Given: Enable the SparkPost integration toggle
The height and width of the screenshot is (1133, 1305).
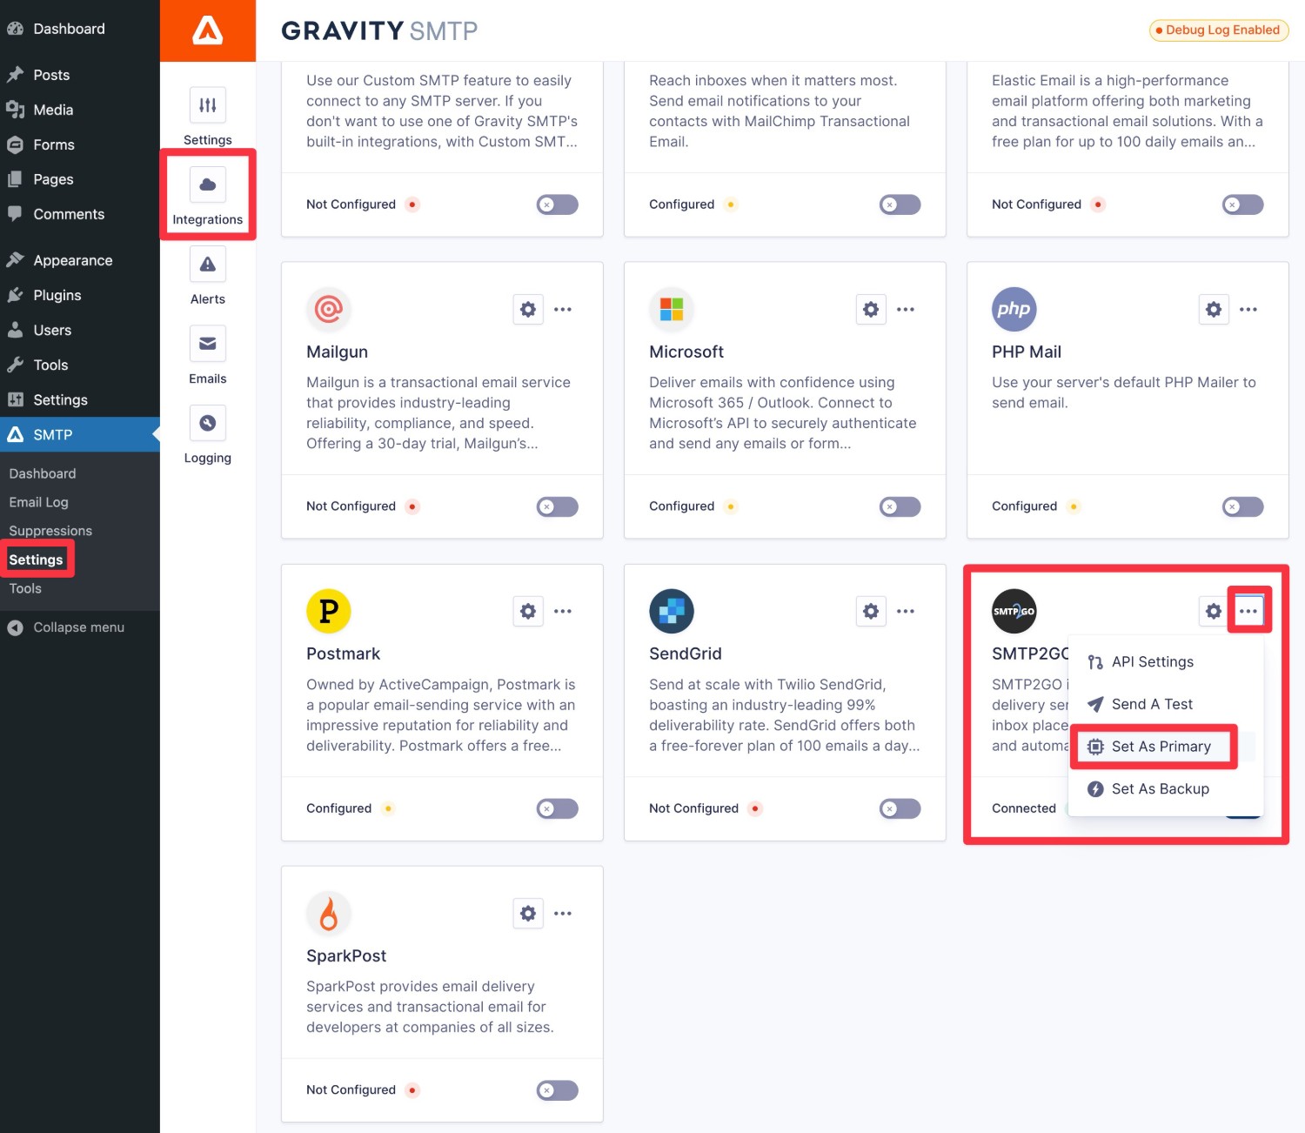Looking at the screenshot, I should [558, 1090].
